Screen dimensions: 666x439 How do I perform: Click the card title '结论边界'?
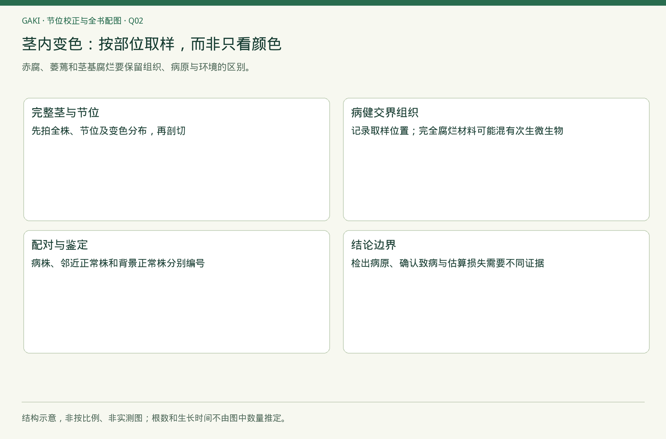373,245
